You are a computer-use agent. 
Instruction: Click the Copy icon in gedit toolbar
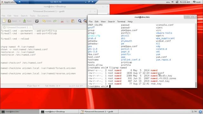(x=68, y=21)
